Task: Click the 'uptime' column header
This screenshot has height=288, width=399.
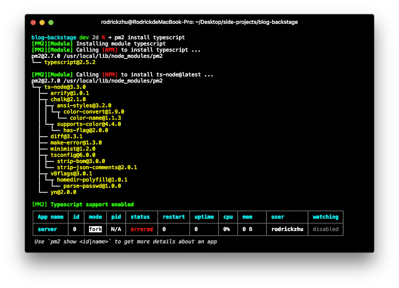Action: (x=204, y=217)
